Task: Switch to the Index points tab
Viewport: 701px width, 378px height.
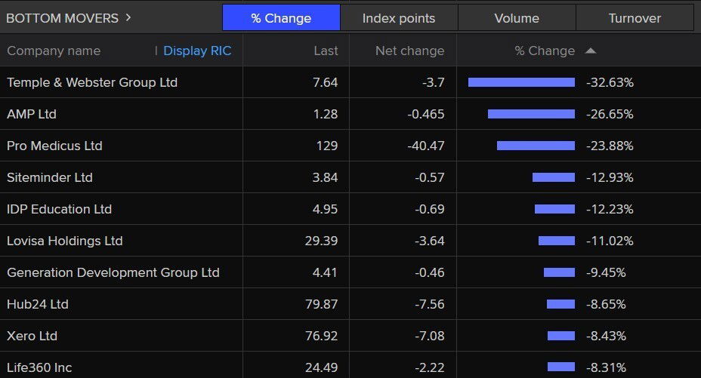Action: (399, 18)
